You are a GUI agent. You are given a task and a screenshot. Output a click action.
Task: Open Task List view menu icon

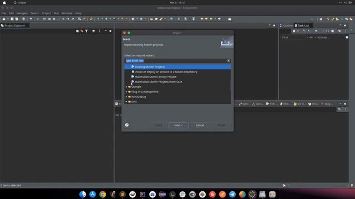pyautogui.click(x=346, y=31)
